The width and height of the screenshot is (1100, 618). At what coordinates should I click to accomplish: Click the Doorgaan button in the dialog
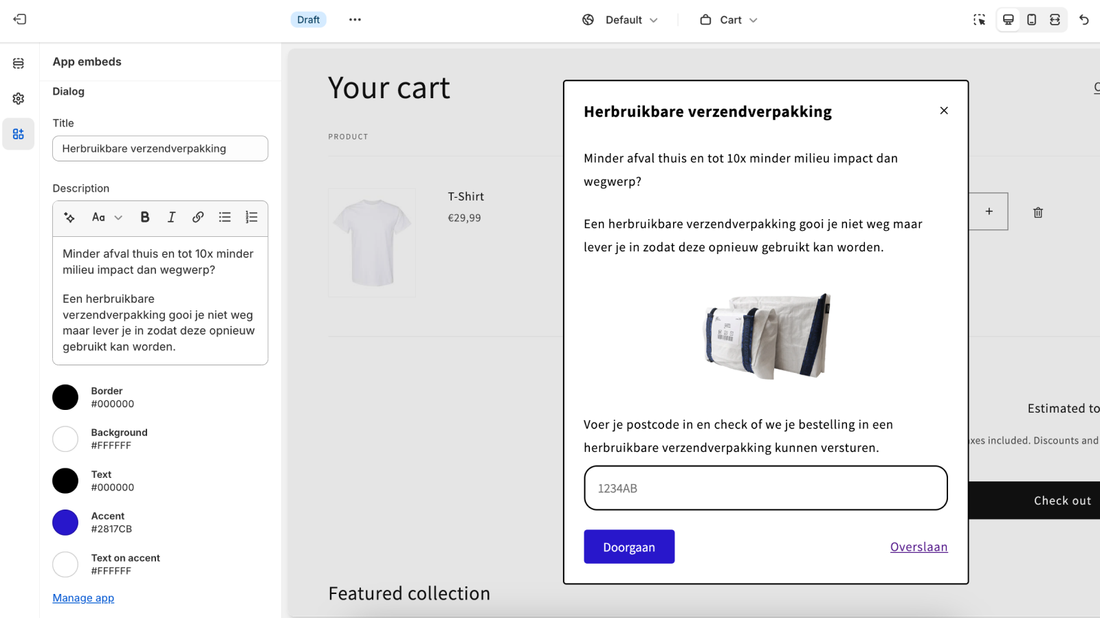tap(629, 547)
